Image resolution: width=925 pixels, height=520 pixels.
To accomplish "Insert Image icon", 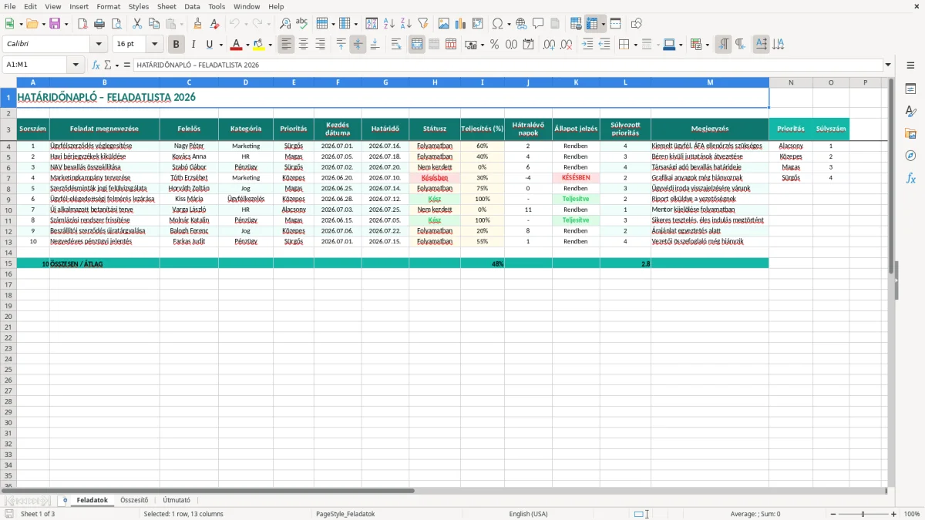I will pyautogui.click(x=444, y=24).
